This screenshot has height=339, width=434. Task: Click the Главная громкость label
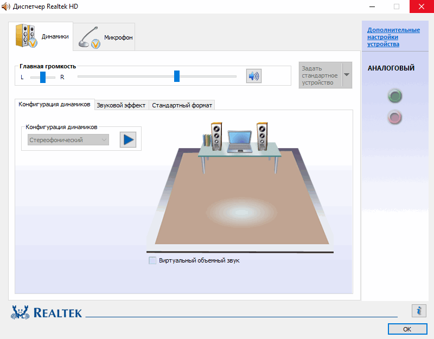coord(48,66)
